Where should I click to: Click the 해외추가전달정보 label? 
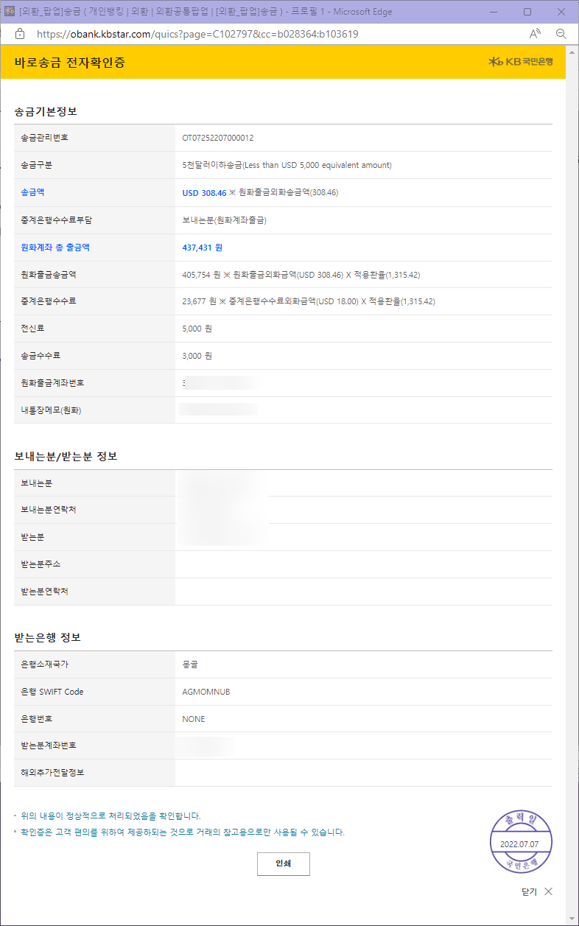(x=52, y=773)
